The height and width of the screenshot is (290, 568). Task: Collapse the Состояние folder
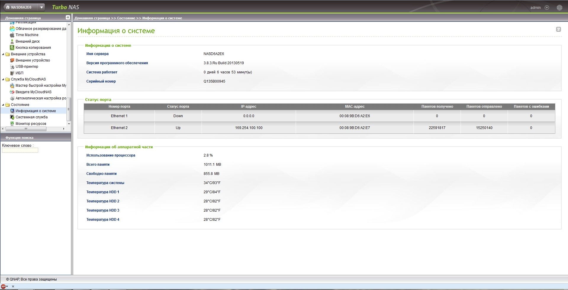point(3,105)
